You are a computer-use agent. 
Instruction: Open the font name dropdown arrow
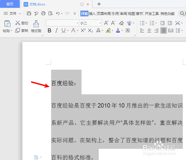tap(77, 23)
